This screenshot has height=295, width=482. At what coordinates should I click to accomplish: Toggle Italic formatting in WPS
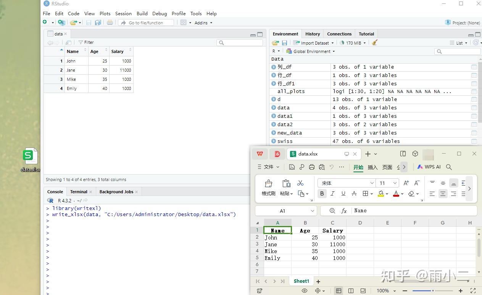pos(332,194)
